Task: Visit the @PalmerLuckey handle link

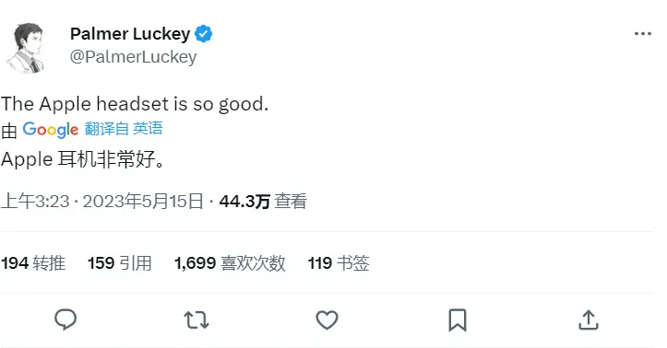Action: (133, 57)
